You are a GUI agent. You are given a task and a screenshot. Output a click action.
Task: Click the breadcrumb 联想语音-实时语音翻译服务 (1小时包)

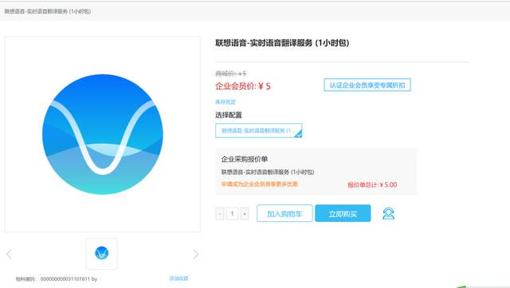point(48,11)
